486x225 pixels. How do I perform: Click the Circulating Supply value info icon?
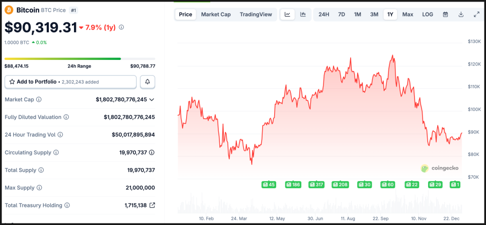click(151, 153)
